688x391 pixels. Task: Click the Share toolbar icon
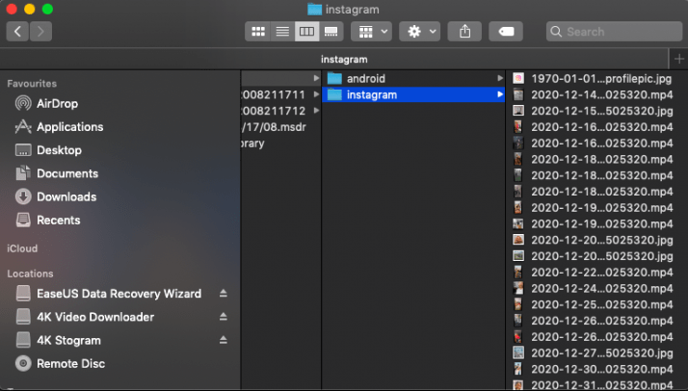click(465, 32)
